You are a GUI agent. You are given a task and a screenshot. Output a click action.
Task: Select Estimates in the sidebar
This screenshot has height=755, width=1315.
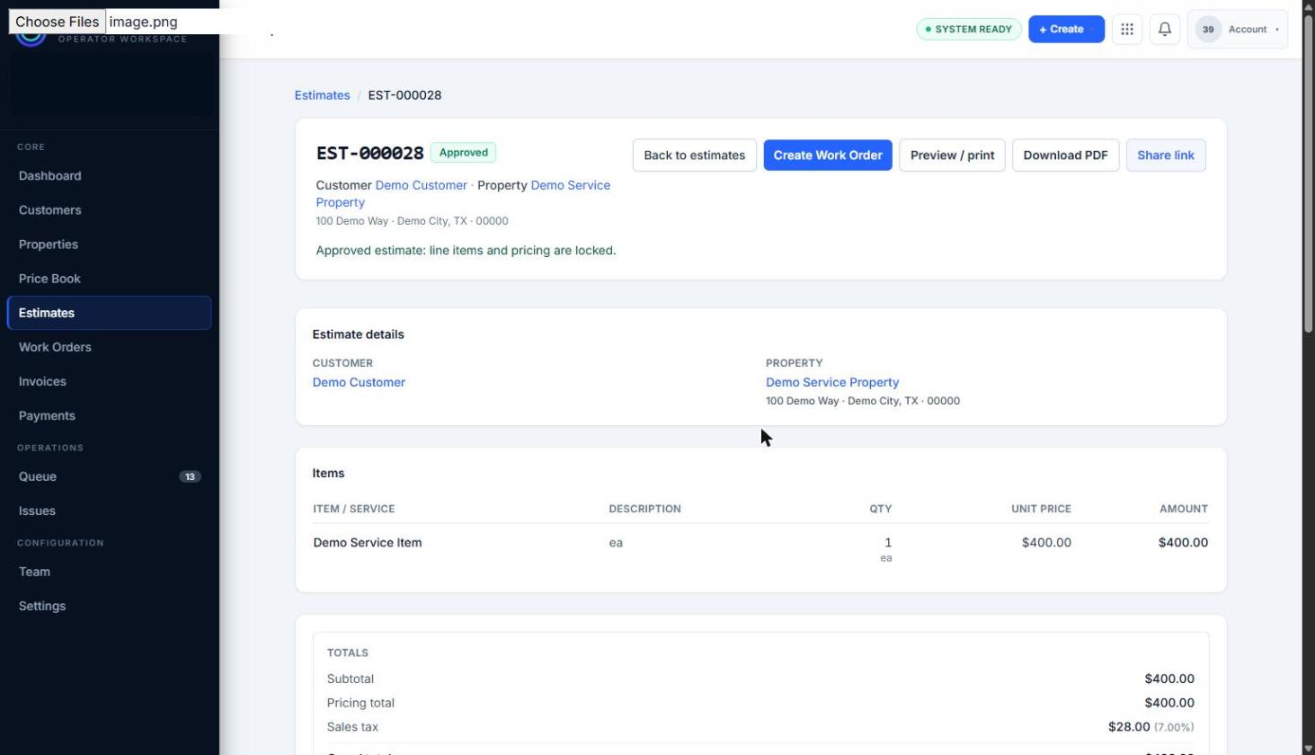[109, 313]
